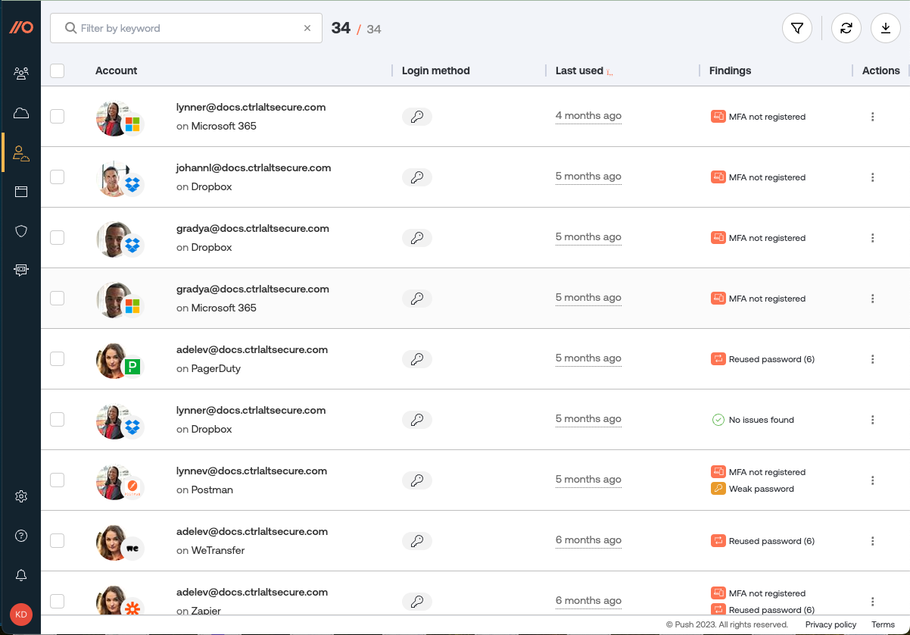The height and width of the screenshot is (635, 910).
Task: Open actions menu for lynner Microsoft 365
Action: click(872, 117)
